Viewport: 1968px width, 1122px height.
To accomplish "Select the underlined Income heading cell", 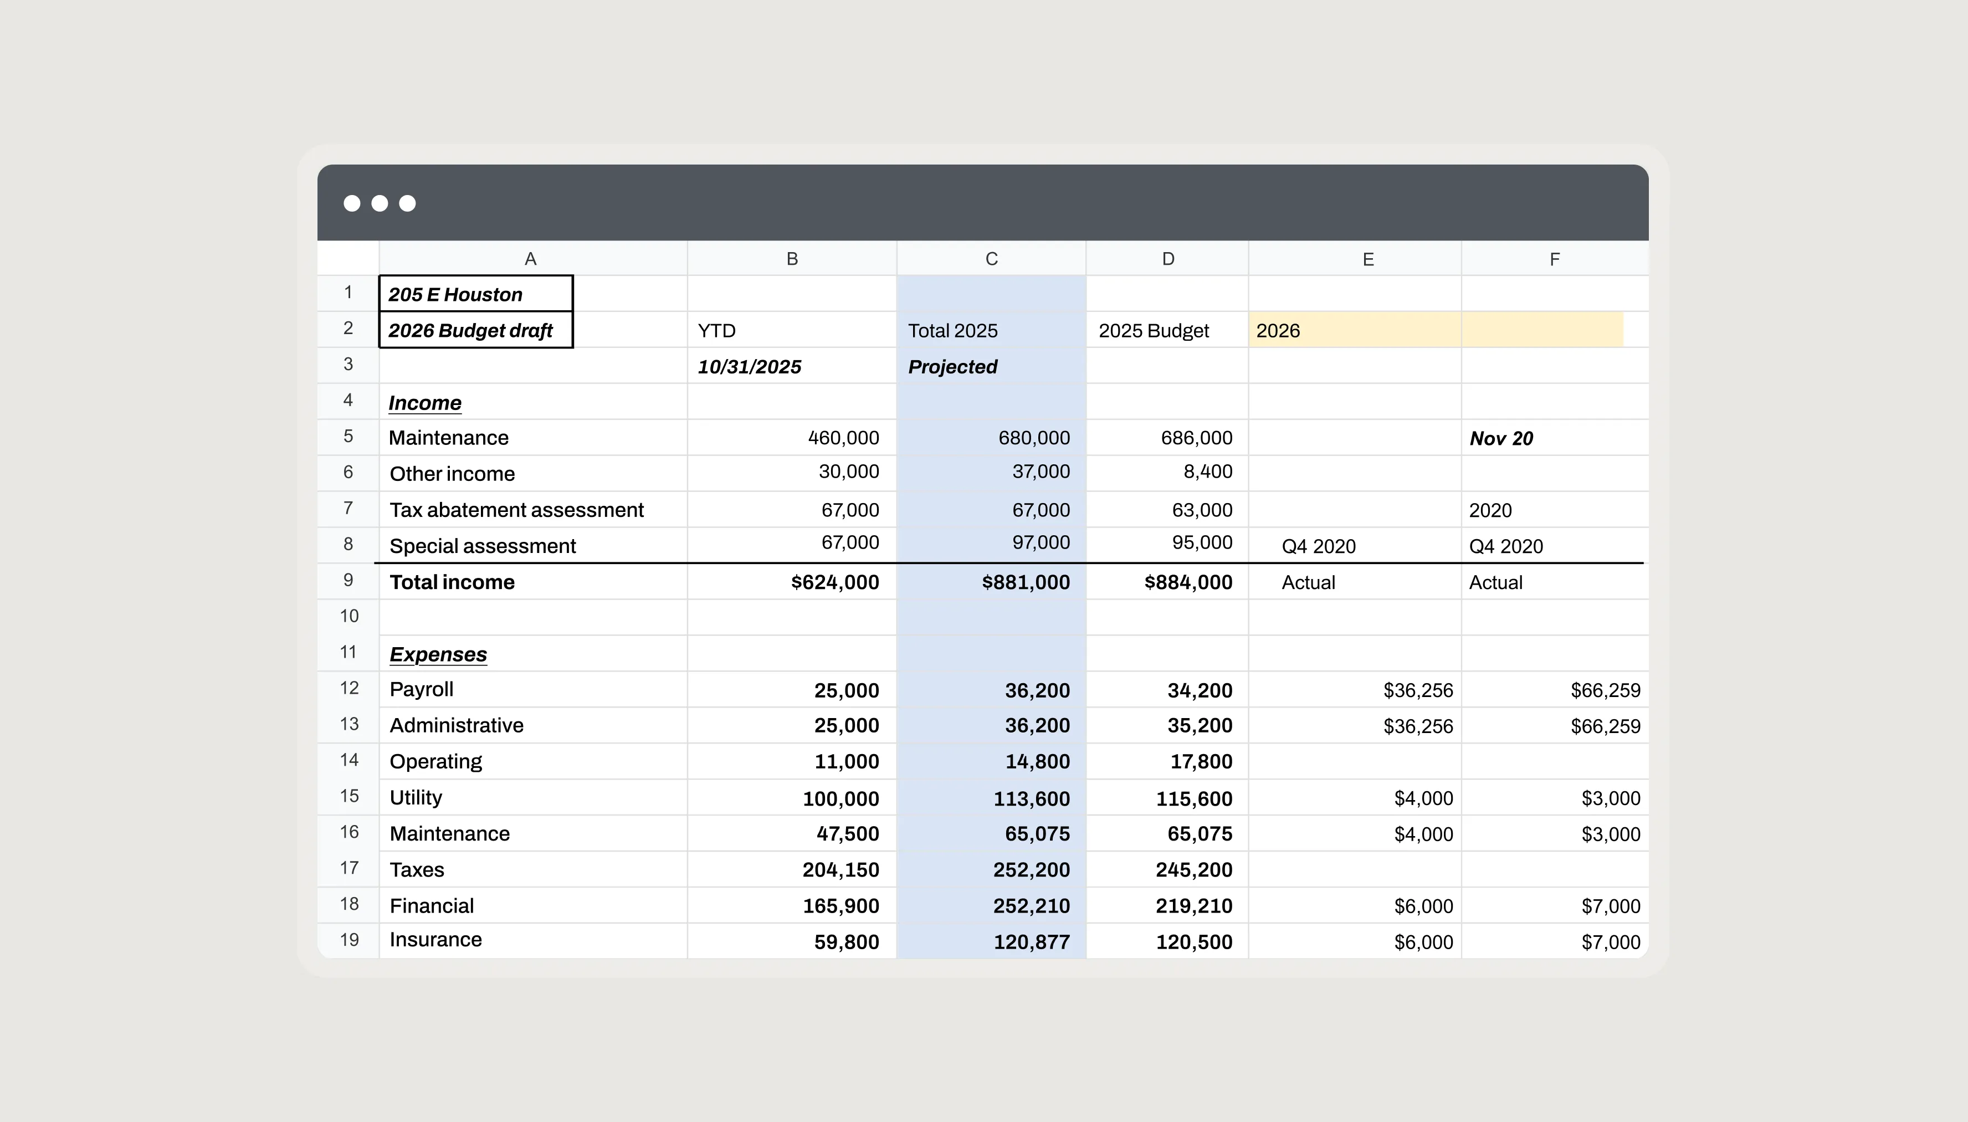I will (426, 403).
